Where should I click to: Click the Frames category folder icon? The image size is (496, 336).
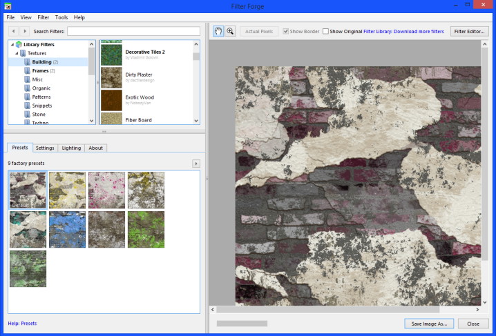(28, 71)
